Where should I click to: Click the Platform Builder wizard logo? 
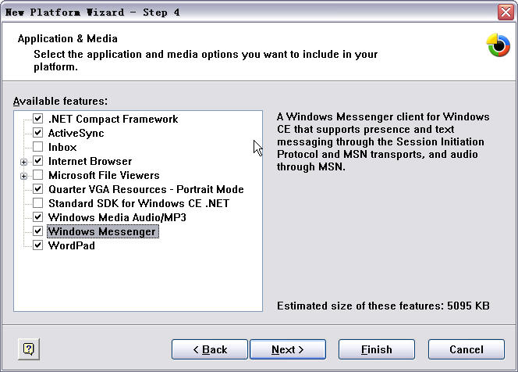[498, 45]
